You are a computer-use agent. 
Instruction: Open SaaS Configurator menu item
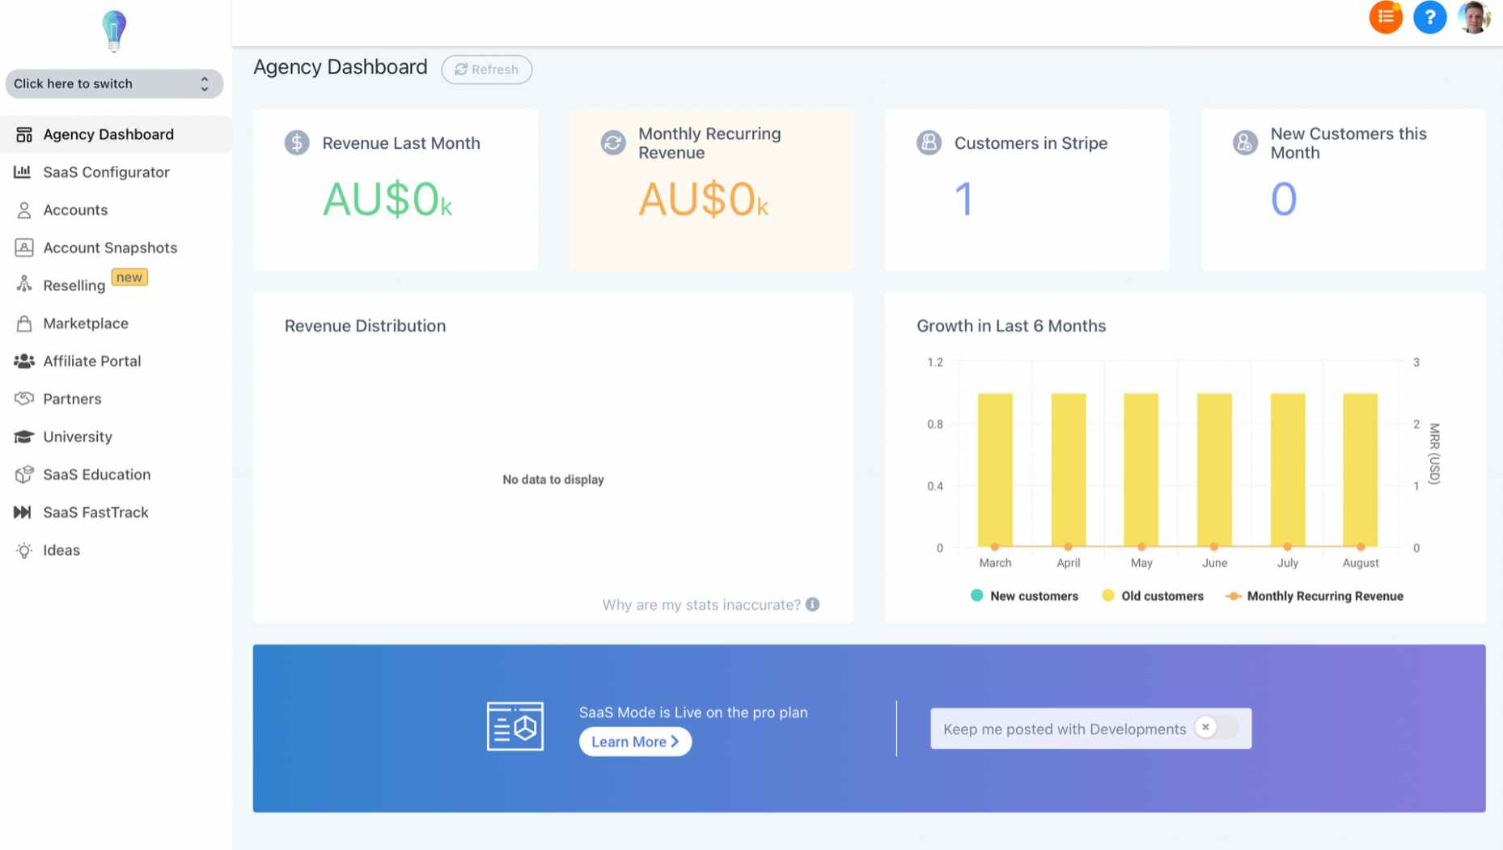pyautogui.click(x=116, y=171)
